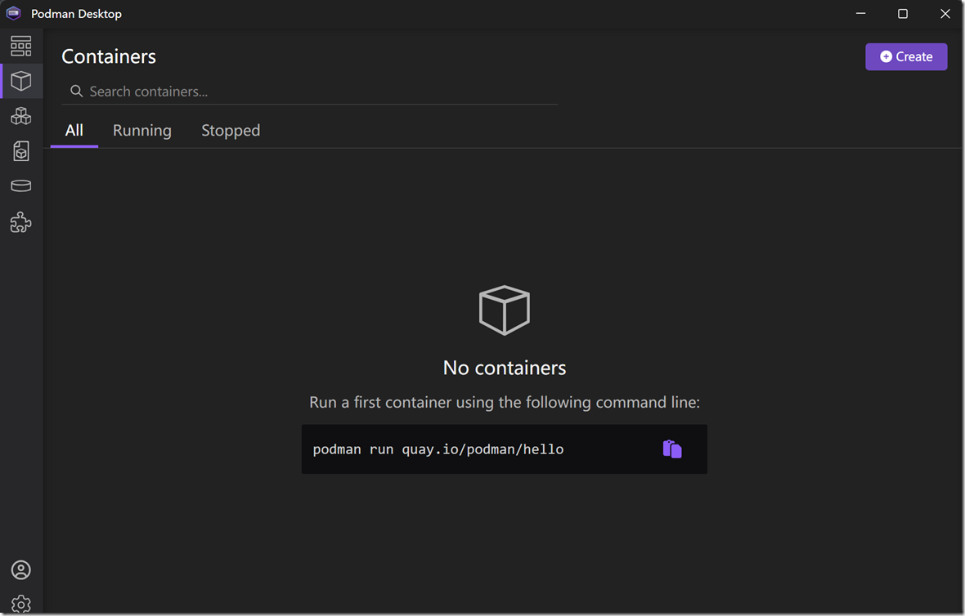The image size is (965, 616).
Task: Copy the podman run command
Action: click(x=672, y=449)
